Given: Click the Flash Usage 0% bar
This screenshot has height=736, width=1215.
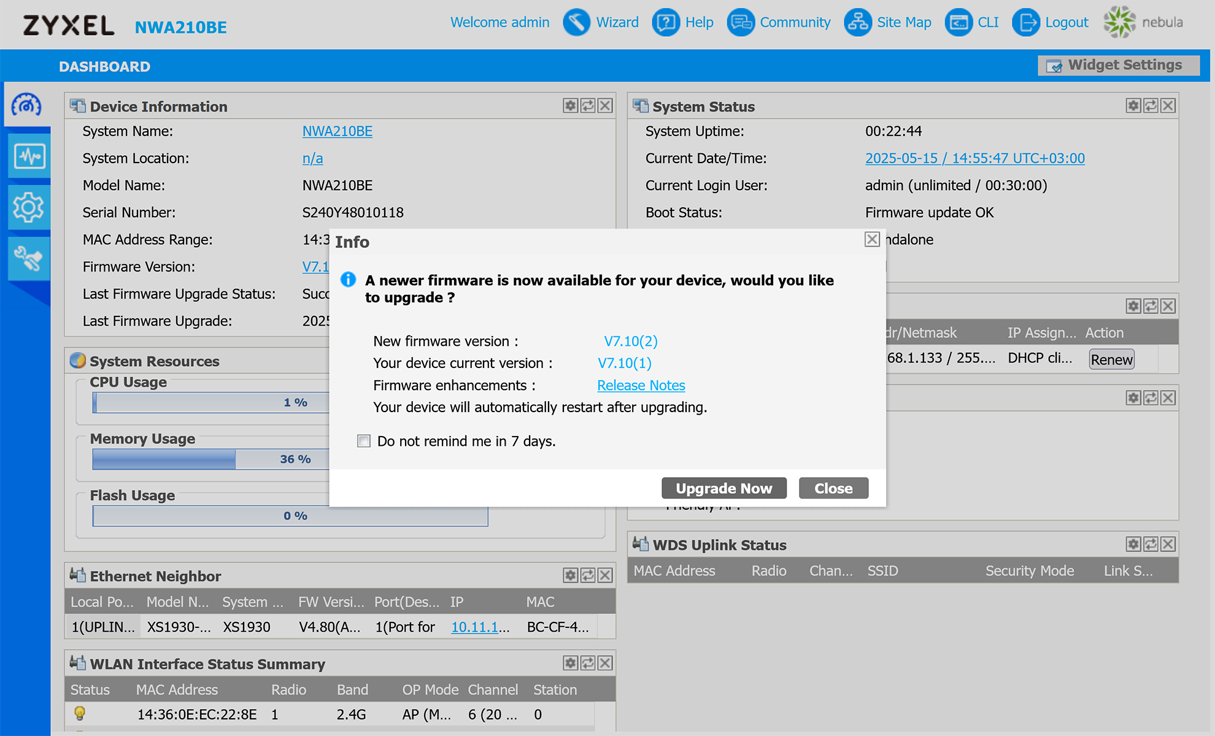Looking at the screenshot, I should pos(290,516).
